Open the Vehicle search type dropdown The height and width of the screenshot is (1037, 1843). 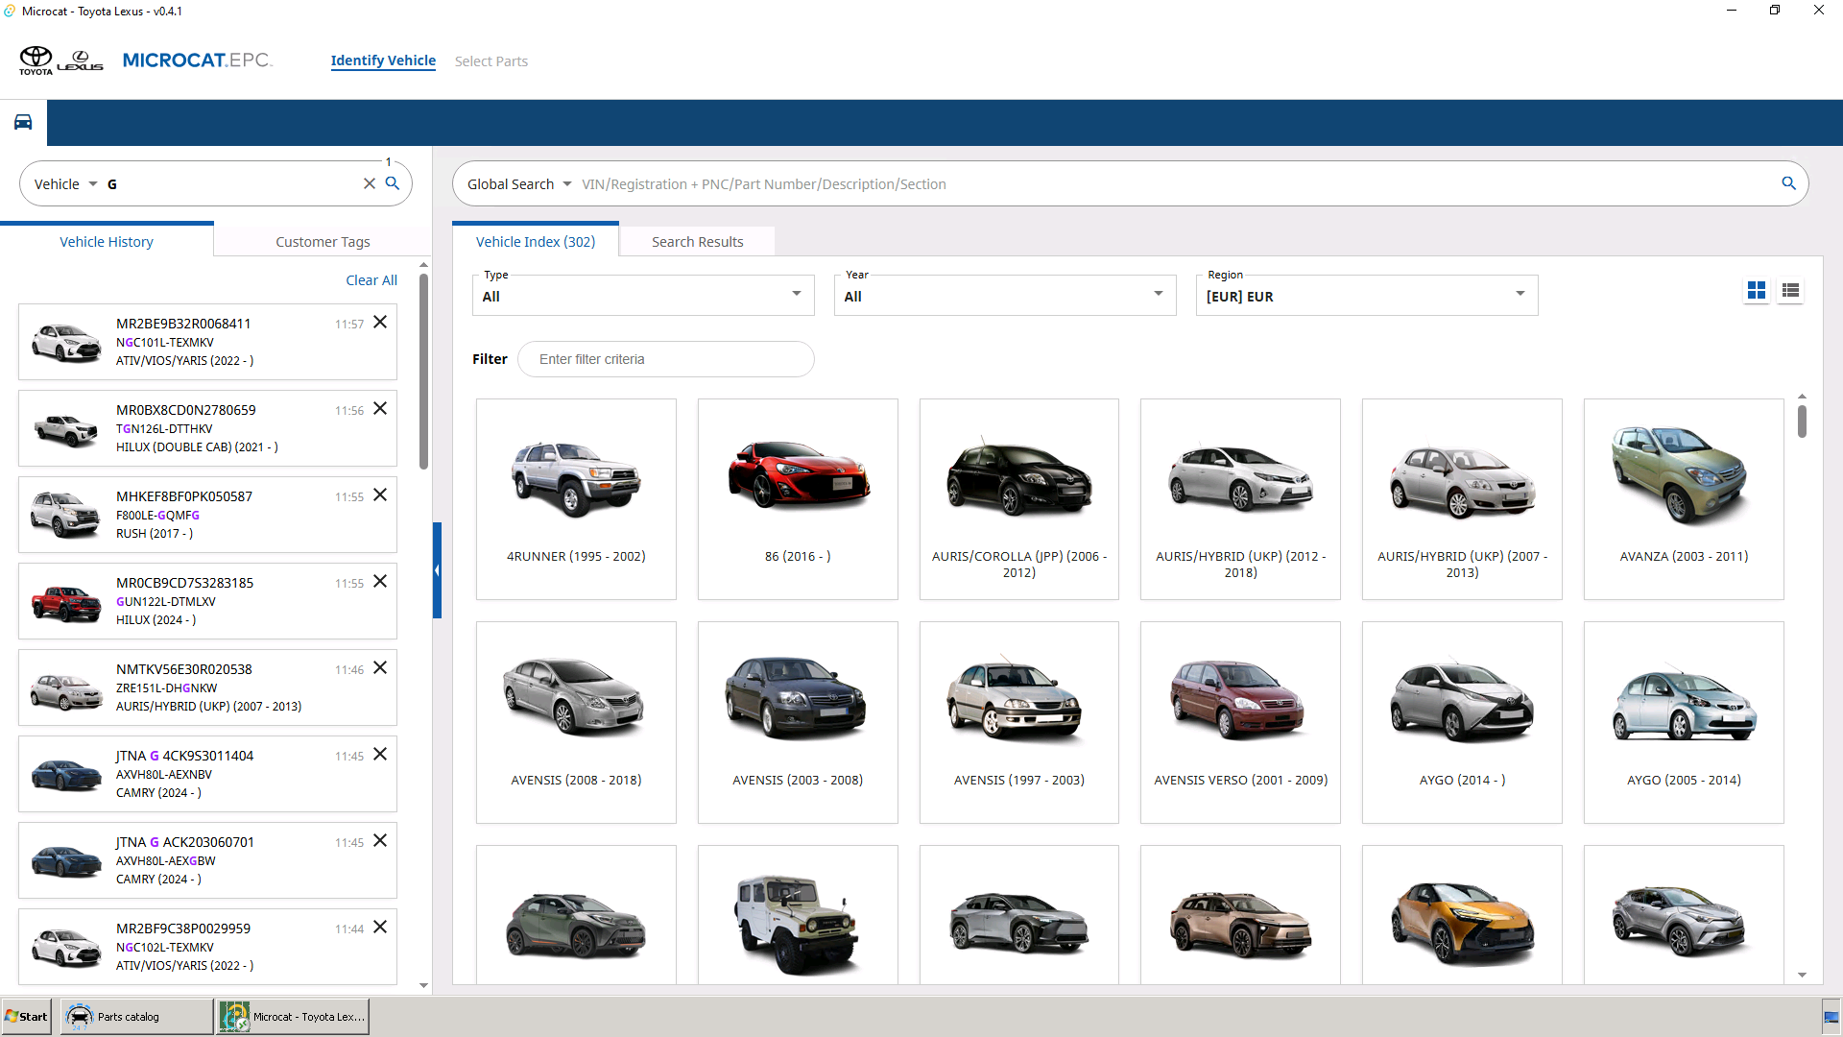click(66, 184)
